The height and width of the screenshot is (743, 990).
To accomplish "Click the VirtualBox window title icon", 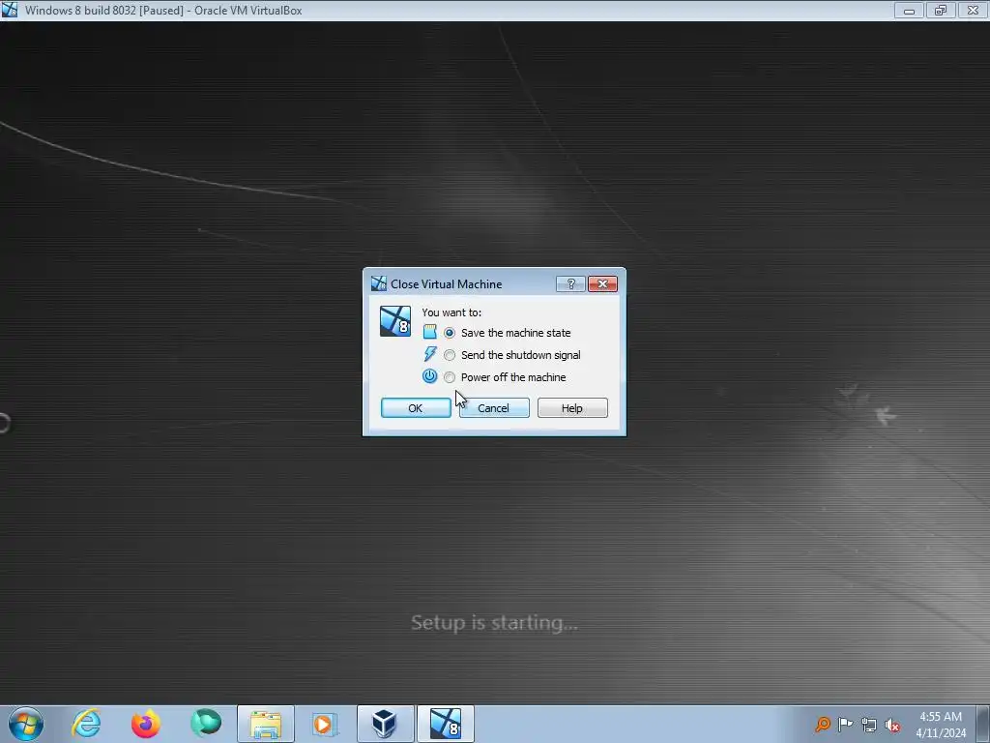I will click(x=10, y=10).
